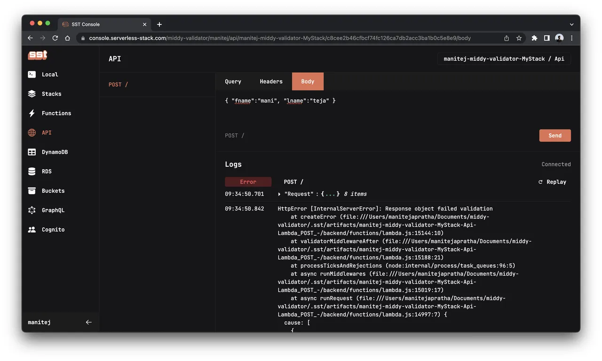Go to DynamoDB page
The height and width of the screenshot is (361, 602).
(x=55, y=152)
